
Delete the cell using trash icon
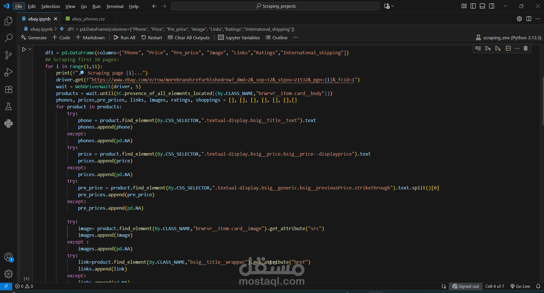click(526, 48)
